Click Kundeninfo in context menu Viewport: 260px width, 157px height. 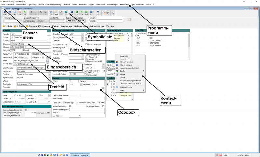pyautogui.click(x=124, y=56)
